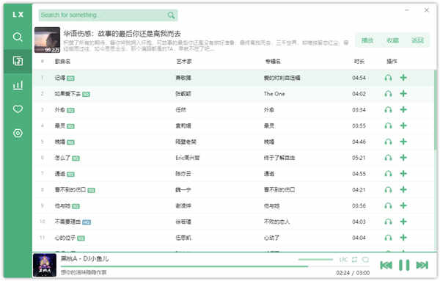This screenshot has height=281, width=440.
Task: Click the now playing title '黑桃A - DJ小鱼儿'
Action: [x=85, y=258]
